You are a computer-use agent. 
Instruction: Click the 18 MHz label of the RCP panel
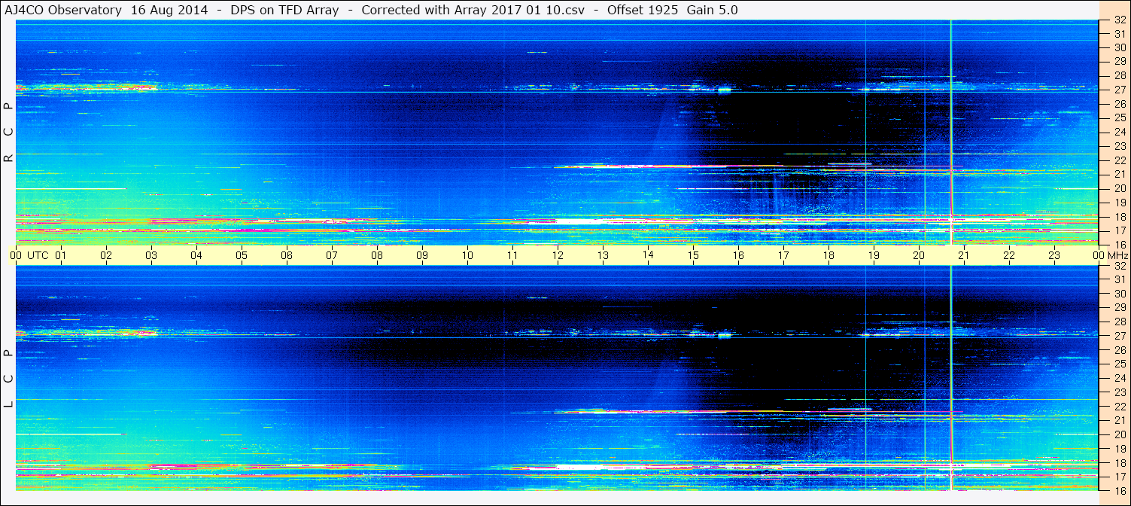pyautogui.click(x=1120, y=217)
